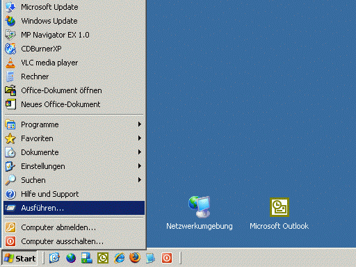Open the Rechner calculator entry
This screenshot has width=356, height=267.
pos(74,76)
